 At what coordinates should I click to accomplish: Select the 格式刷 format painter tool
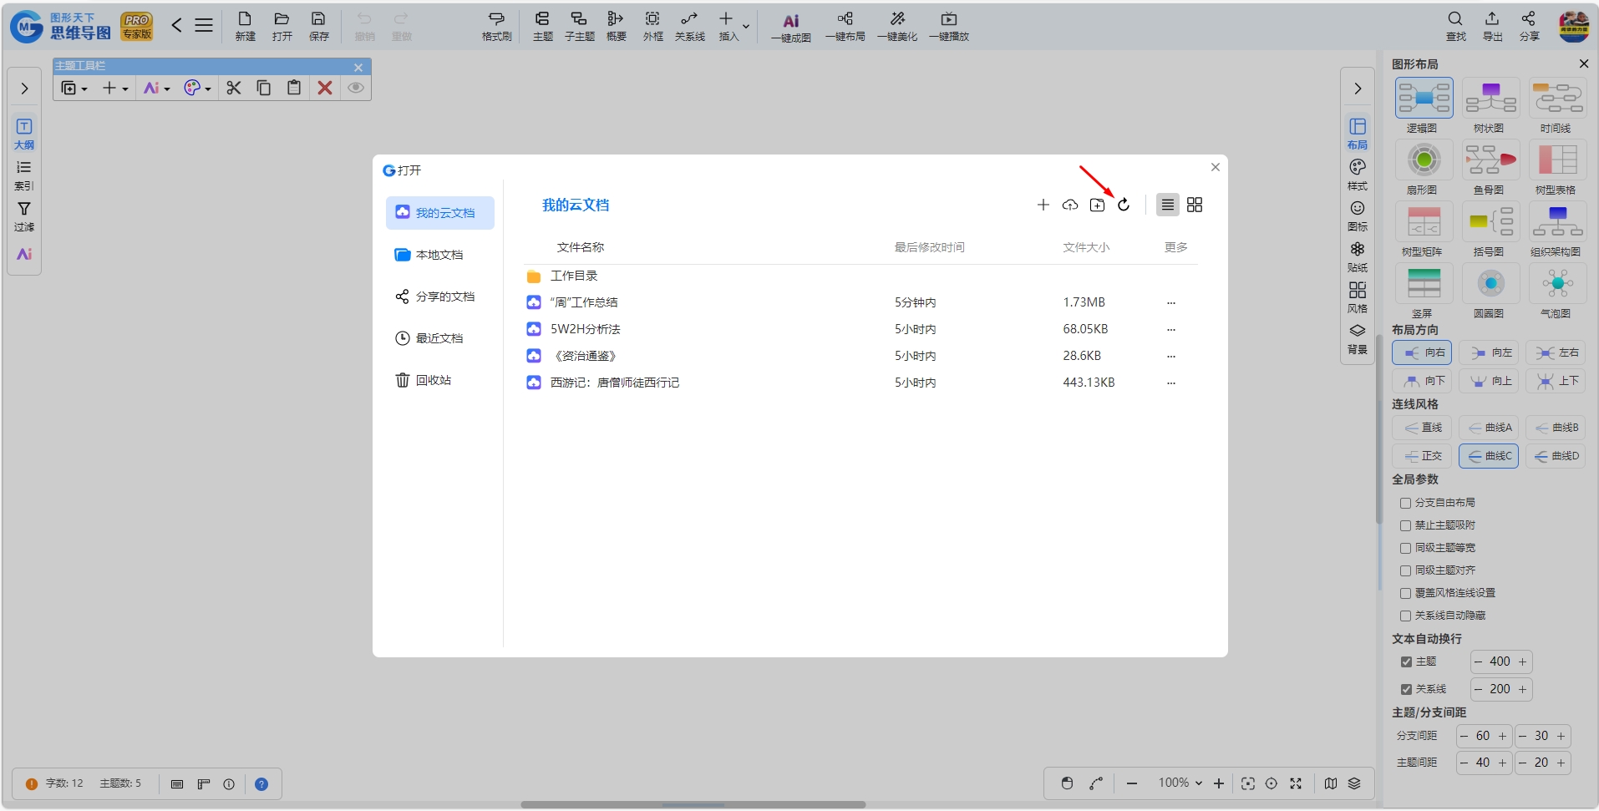496,26
